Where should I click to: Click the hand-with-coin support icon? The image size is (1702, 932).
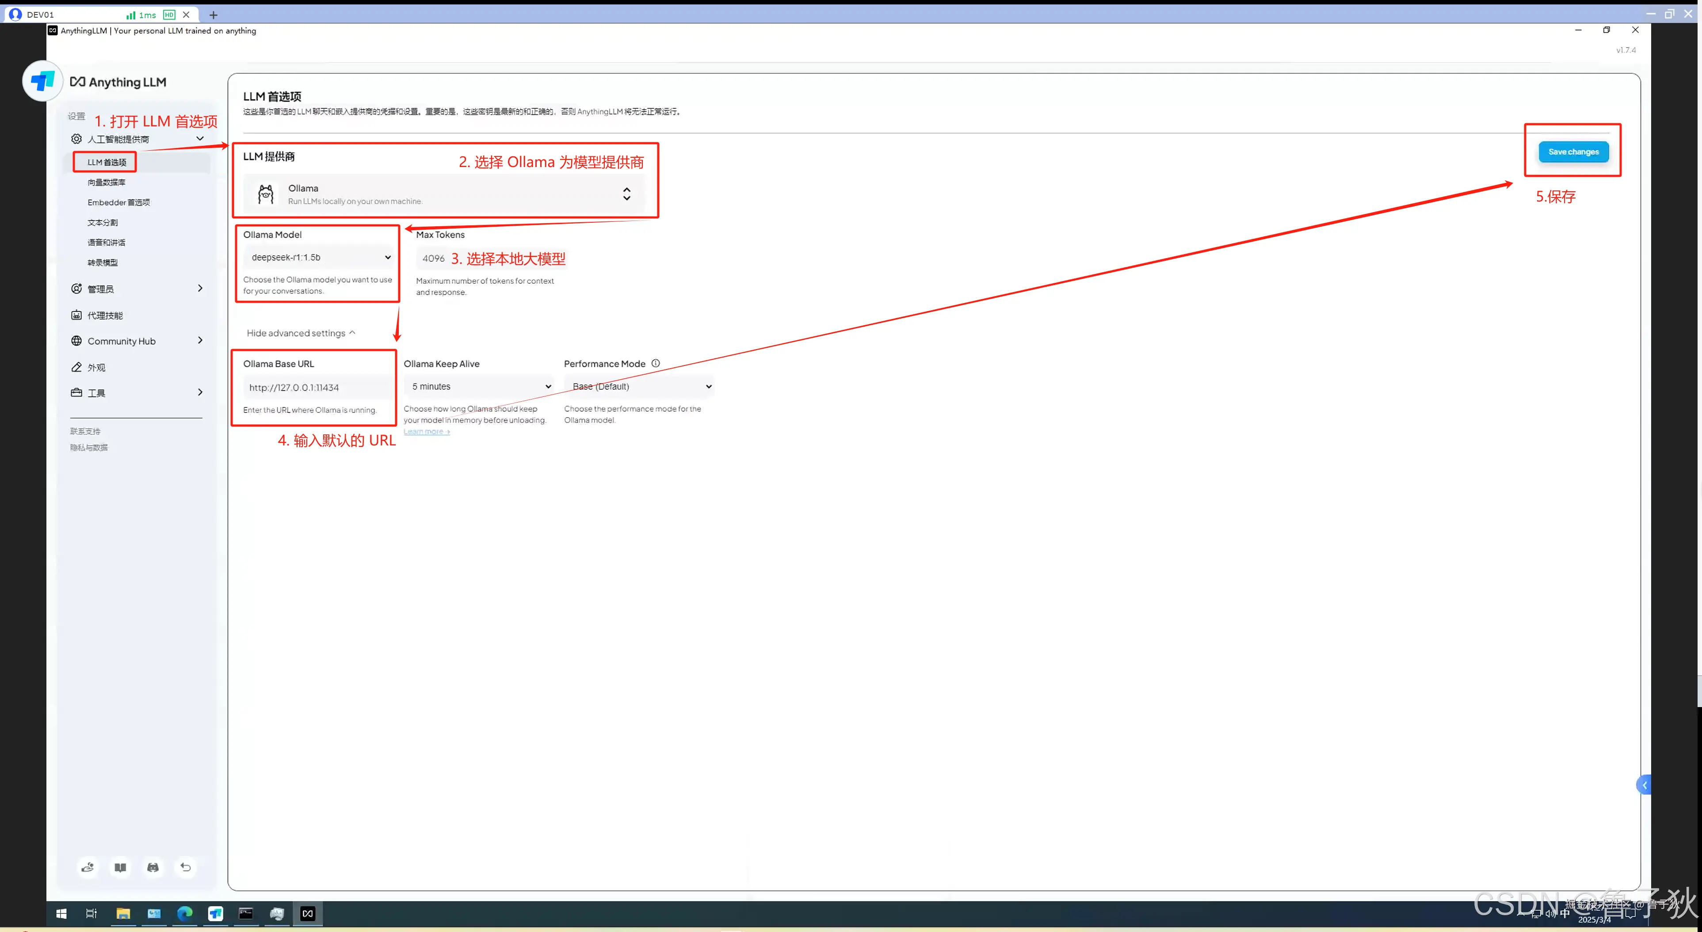[x=87, y=867]
